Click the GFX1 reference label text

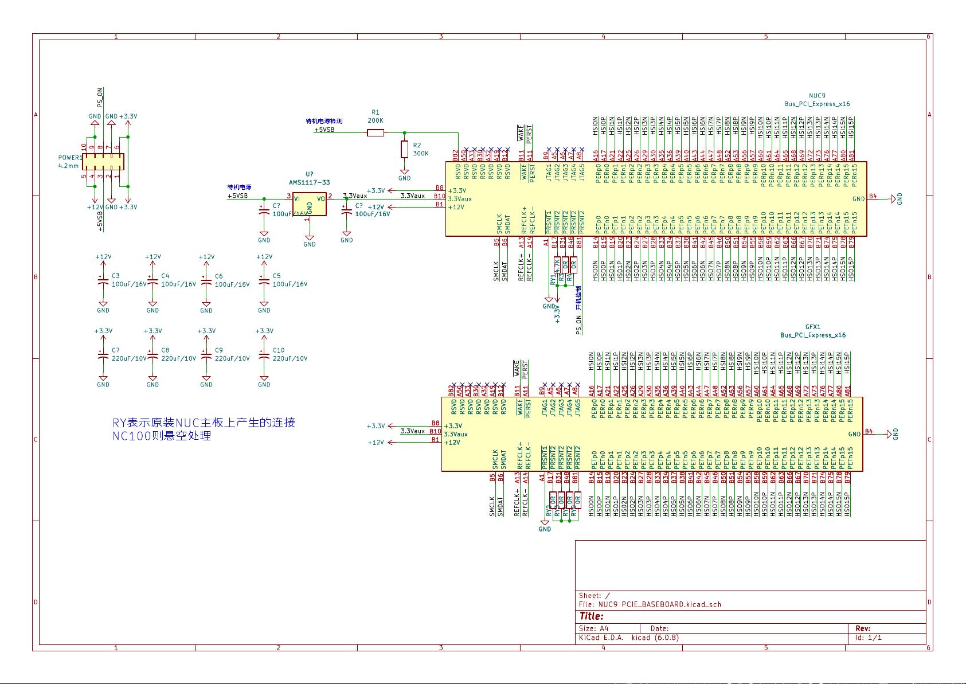(813, 327)
